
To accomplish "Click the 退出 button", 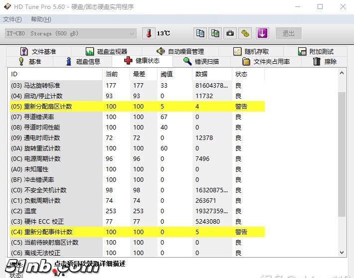I will coord(288,33).
